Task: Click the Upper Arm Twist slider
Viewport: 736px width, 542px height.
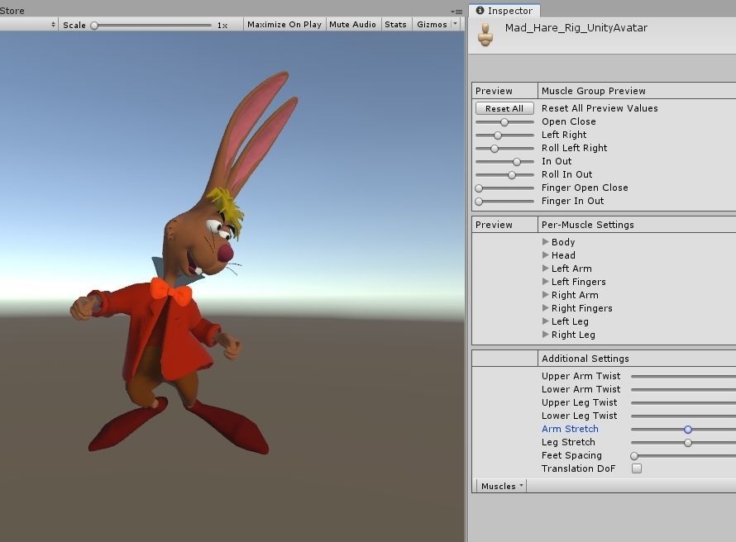Action: [x=683, y=376]
